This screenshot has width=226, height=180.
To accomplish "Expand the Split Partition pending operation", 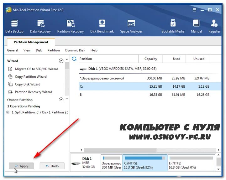I will [x=8, y=112].
